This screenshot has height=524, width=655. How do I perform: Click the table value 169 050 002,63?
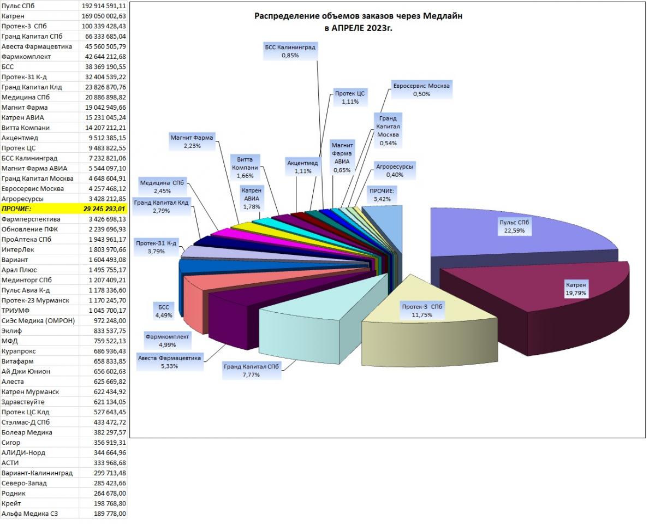click(x=103, y=16)
